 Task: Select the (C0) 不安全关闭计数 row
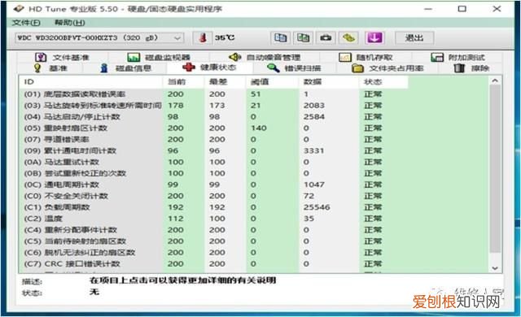[x=254, y=196]
